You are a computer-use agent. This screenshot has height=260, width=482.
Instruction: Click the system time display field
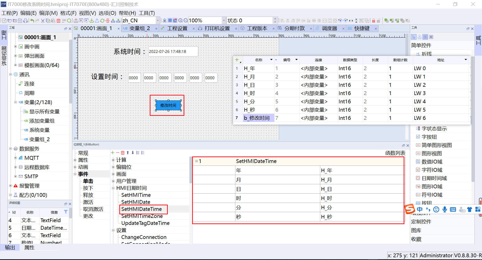click(173, 51)
